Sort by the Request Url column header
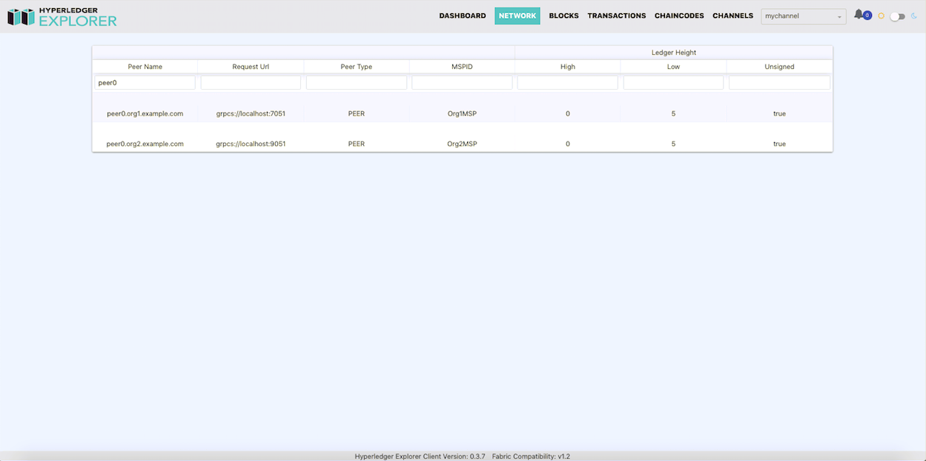 (251, 67)
